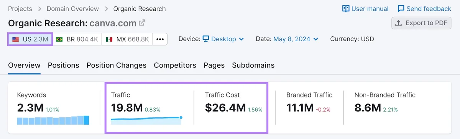Click the Mexico flag icon
The height and width of the screenshot is (139, 460).
[x=109, y=39]
